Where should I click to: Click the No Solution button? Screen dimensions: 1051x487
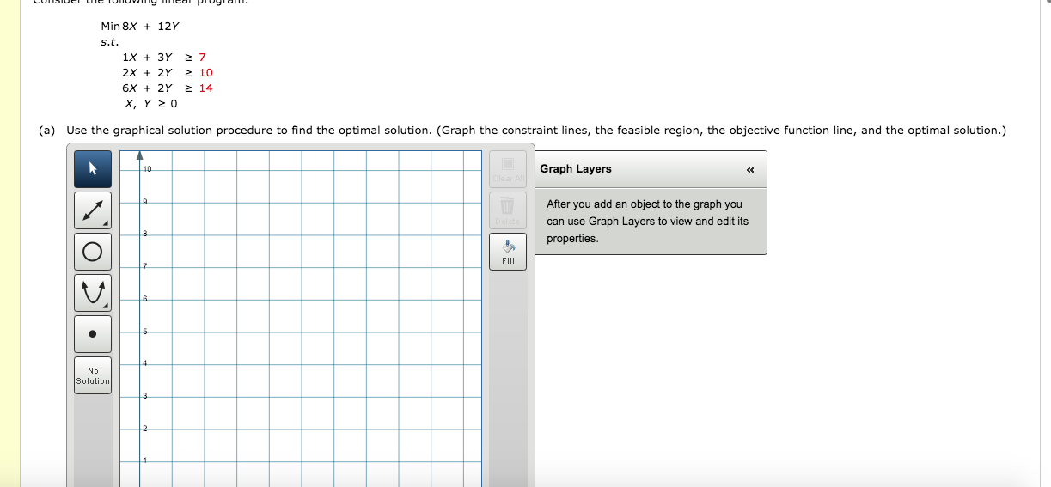click(x=93, y=375)
